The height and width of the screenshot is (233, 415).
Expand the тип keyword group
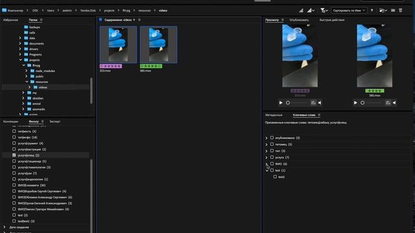click(x=267, y=151)
